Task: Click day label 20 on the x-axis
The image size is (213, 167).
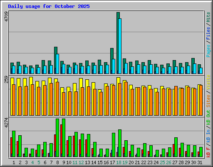Action: click(131, 162)
